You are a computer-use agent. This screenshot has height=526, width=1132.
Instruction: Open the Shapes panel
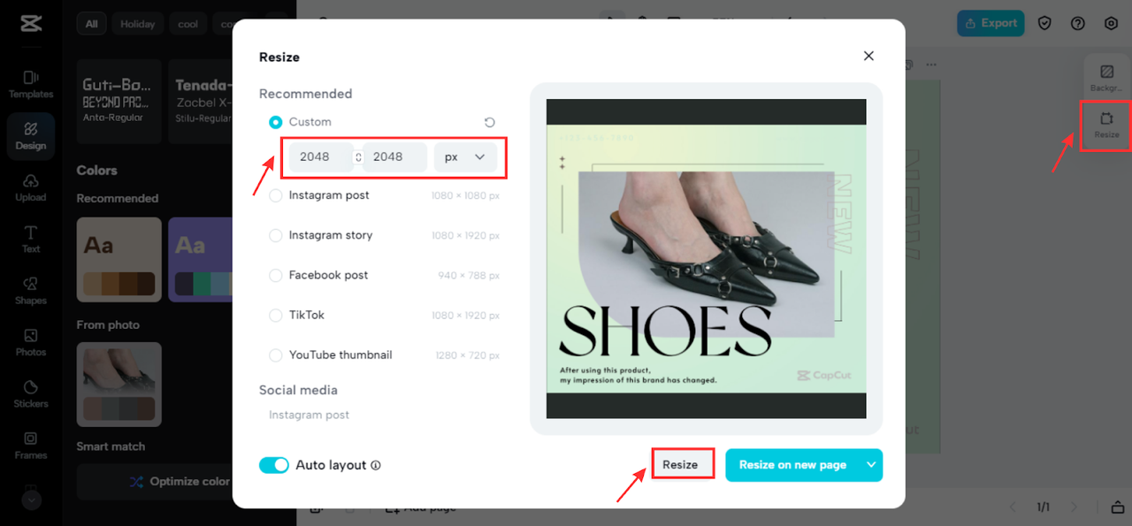(x=31, y=291)
